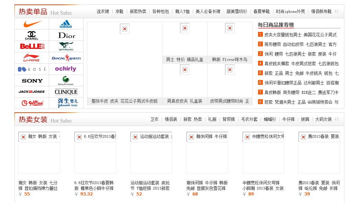Expand the arrows in 热卖女装 header

336,119
